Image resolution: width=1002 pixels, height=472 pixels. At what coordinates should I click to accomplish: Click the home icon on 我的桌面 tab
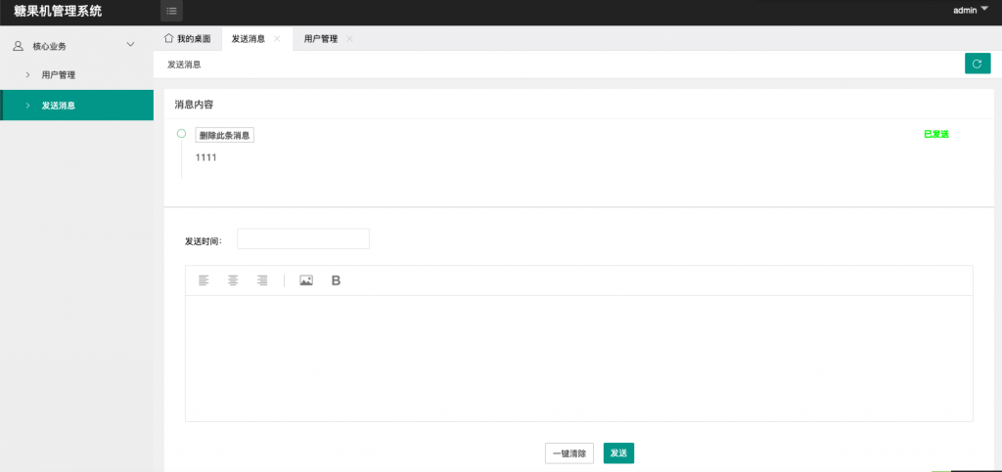pyautogui.click(x=169, y=38)
